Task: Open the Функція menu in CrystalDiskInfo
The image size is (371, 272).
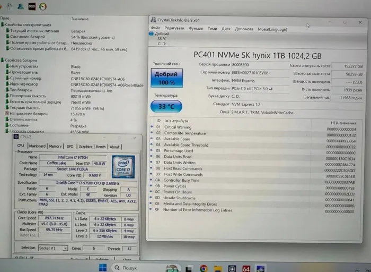Action: tap(196, 28)
